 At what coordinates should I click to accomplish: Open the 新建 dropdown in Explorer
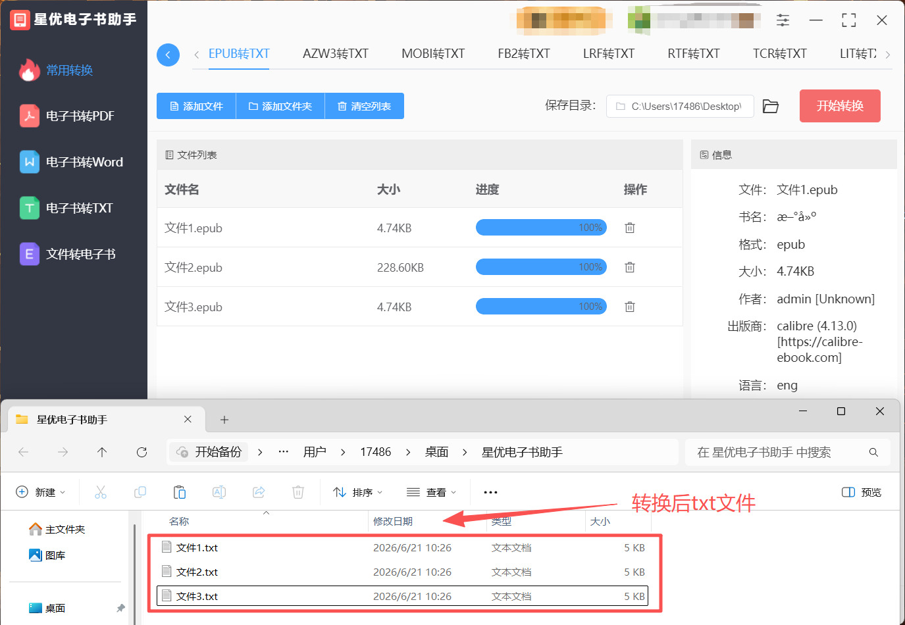[40, 492]
